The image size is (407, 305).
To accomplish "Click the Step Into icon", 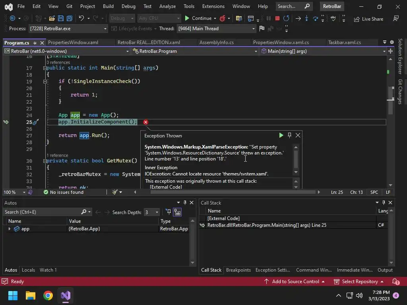I will tap(306, 18).
